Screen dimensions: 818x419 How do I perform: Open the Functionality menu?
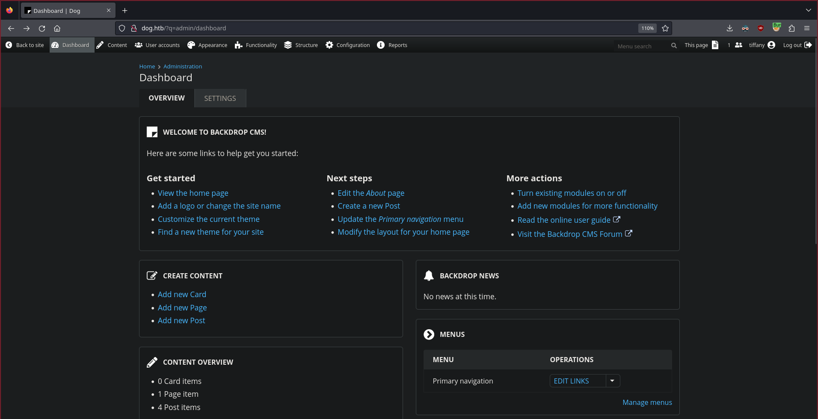(x=256, y=45)
